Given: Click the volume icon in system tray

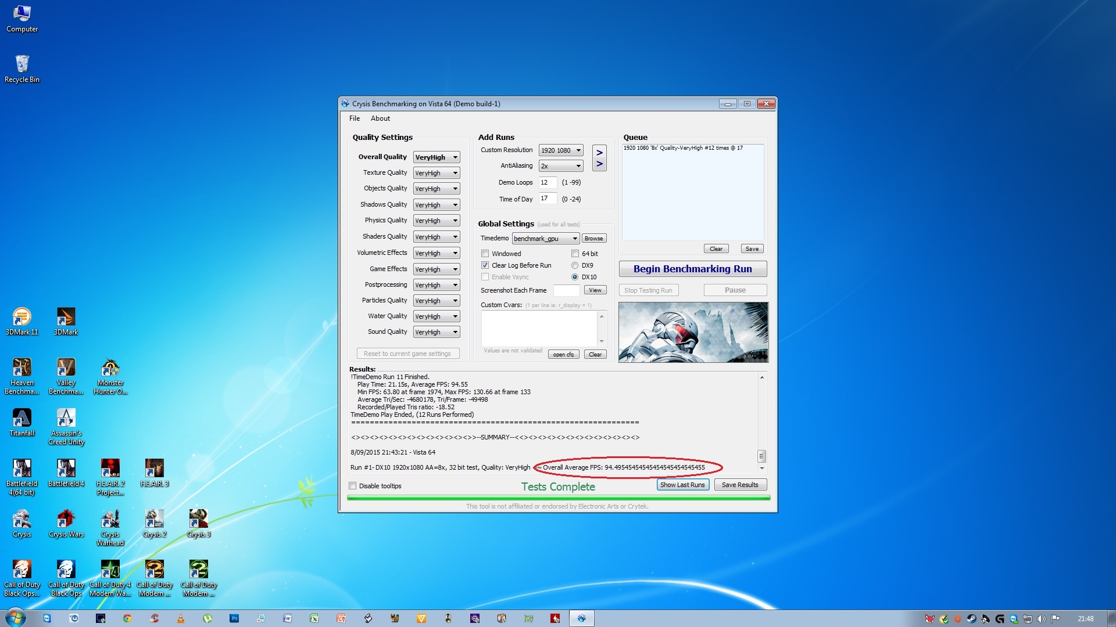Looking at the screenshot, I should 1041,619.
